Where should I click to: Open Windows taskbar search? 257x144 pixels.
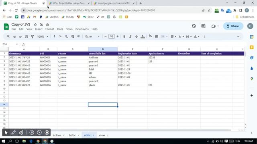[10, 141]
